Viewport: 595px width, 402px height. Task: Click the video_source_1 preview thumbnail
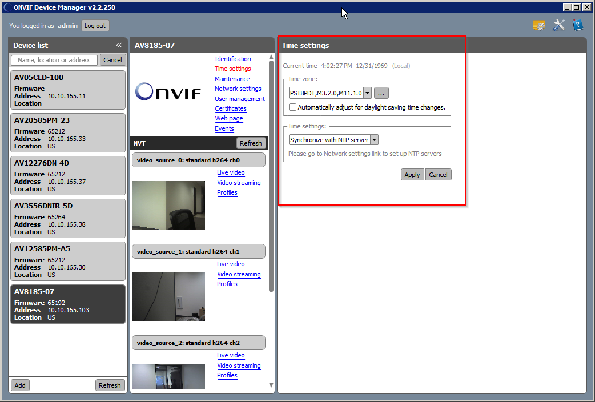coord(168,297)
